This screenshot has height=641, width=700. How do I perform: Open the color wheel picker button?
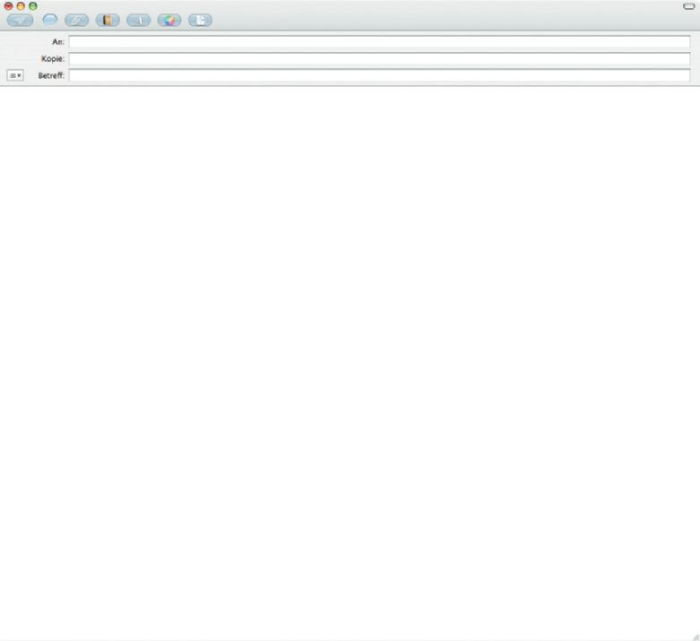click(169, 20)
